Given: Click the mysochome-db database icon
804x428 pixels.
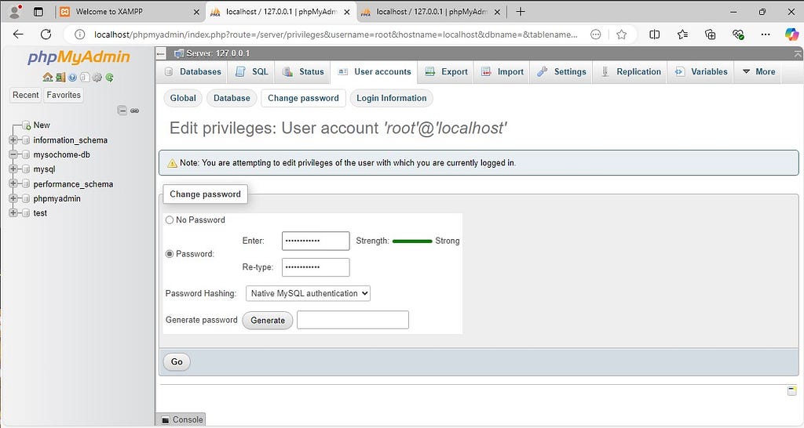Looking at the screenshot, I should [26, 154].
